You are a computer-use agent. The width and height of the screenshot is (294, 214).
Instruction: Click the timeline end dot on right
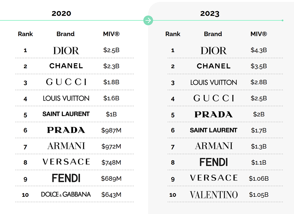(283, 20)
